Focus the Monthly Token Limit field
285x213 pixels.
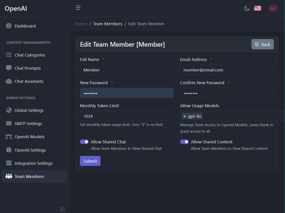(x=127, y=116)
